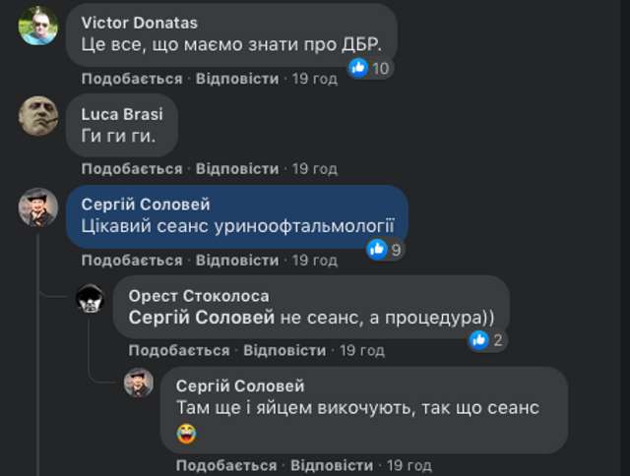The height and width of the screenshot is (476, 630).
Task: Like Luca Brasi comment via Подобається
Action: [132, 169]
